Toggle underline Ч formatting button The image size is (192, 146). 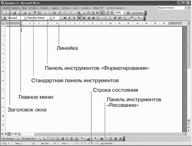point(74,18)
